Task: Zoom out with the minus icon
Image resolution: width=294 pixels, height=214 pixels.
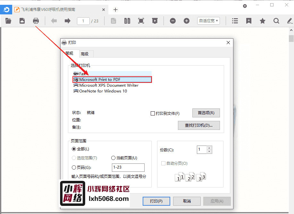Action: [x=173, y=21]
